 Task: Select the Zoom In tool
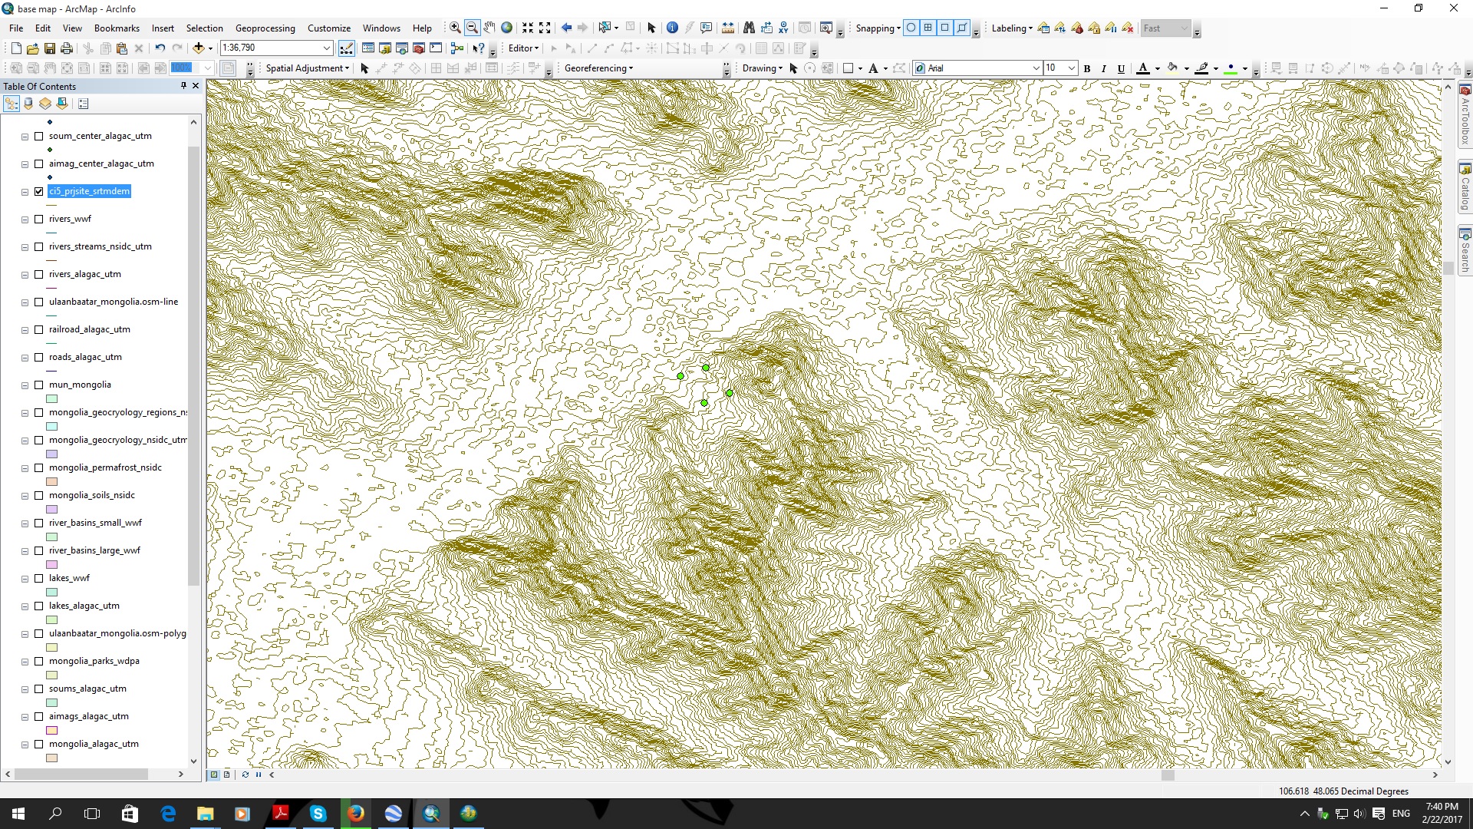click(455, 28)
